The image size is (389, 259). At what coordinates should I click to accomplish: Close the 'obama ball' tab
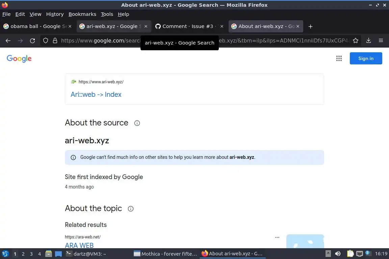point(70,26)
